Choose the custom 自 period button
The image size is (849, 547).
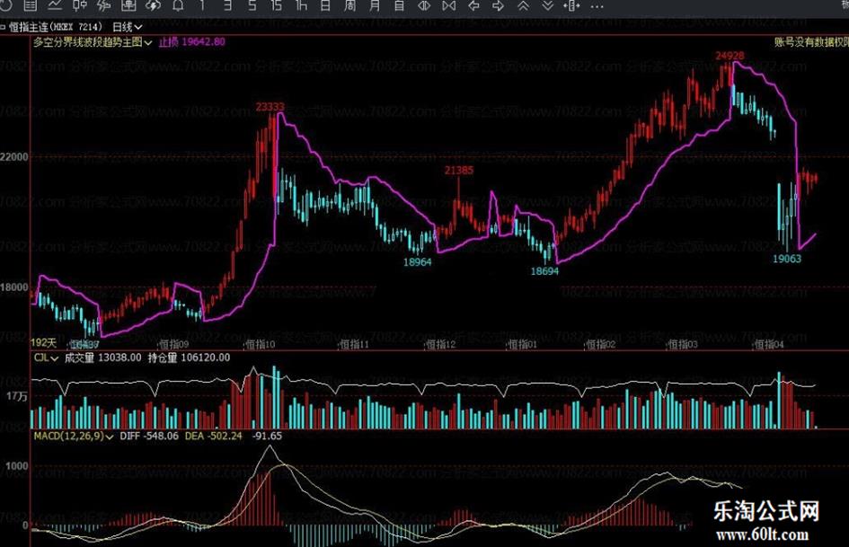point(400,5)
